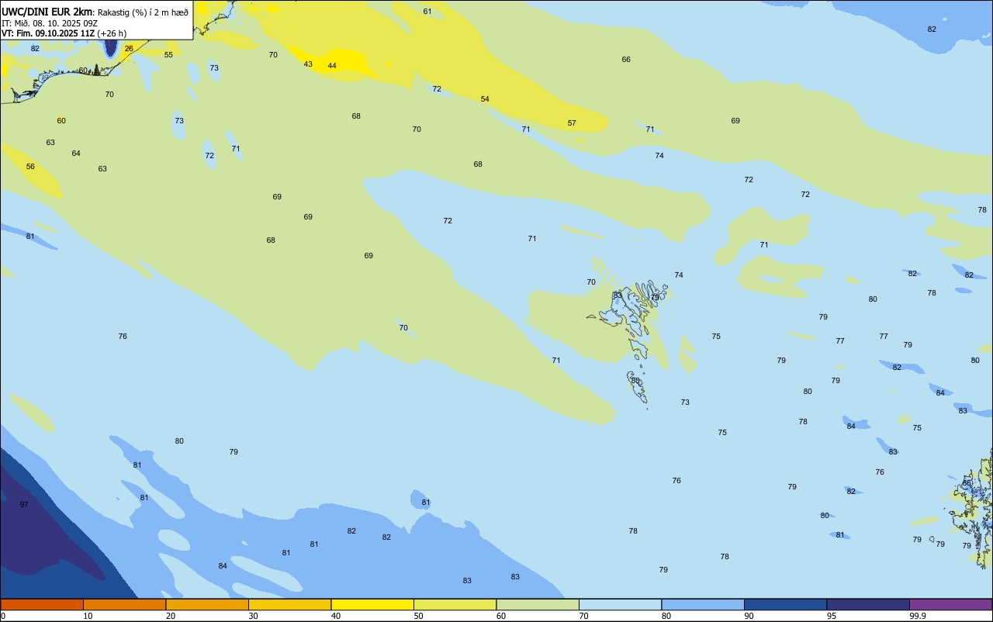Click the '99.9' legend tick label

pyautogui.click(x=918, y=616)
